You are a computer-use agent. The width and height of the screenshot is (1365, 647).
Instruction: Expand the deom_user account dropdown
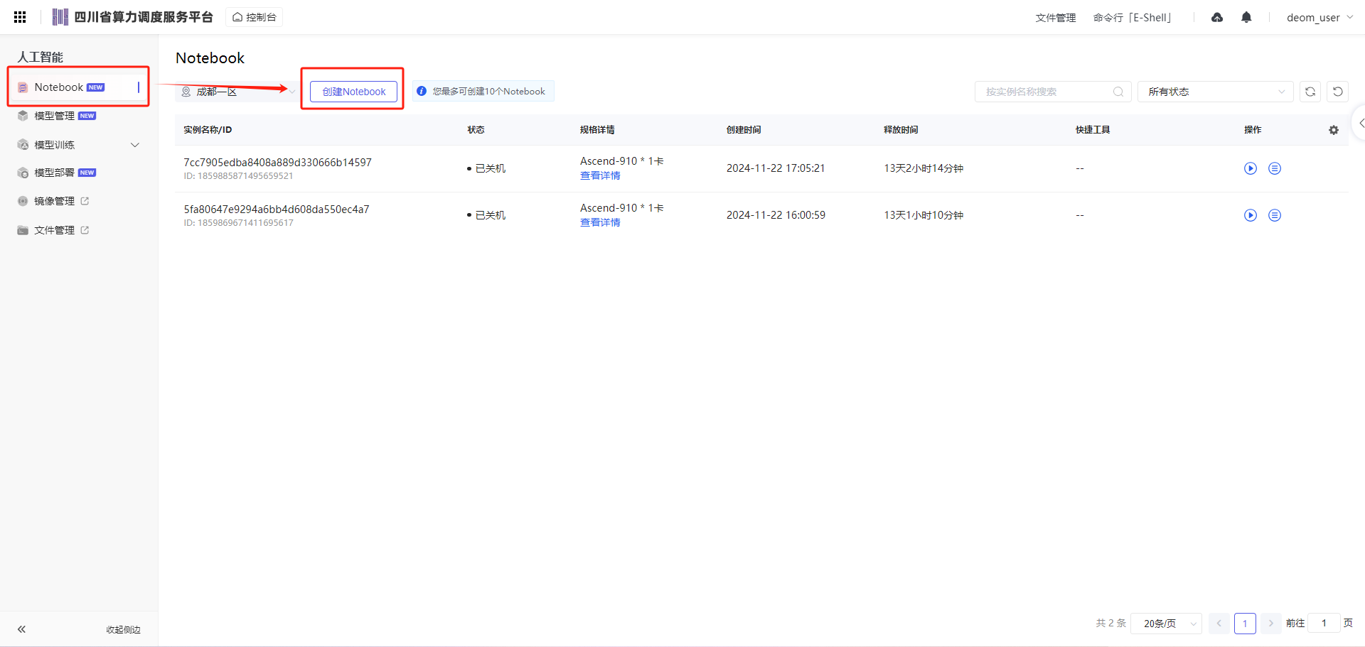[x=1319, y=18]
